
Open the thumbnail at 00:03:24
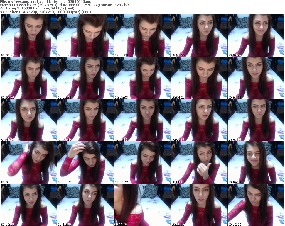[x=86, y=78]
